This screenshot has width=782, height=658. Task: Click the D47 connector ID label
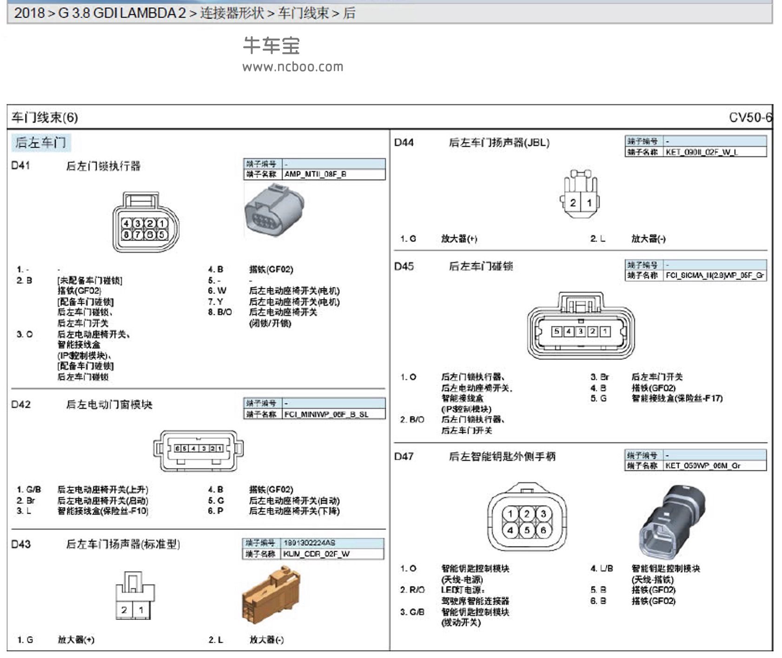[404, 456]
